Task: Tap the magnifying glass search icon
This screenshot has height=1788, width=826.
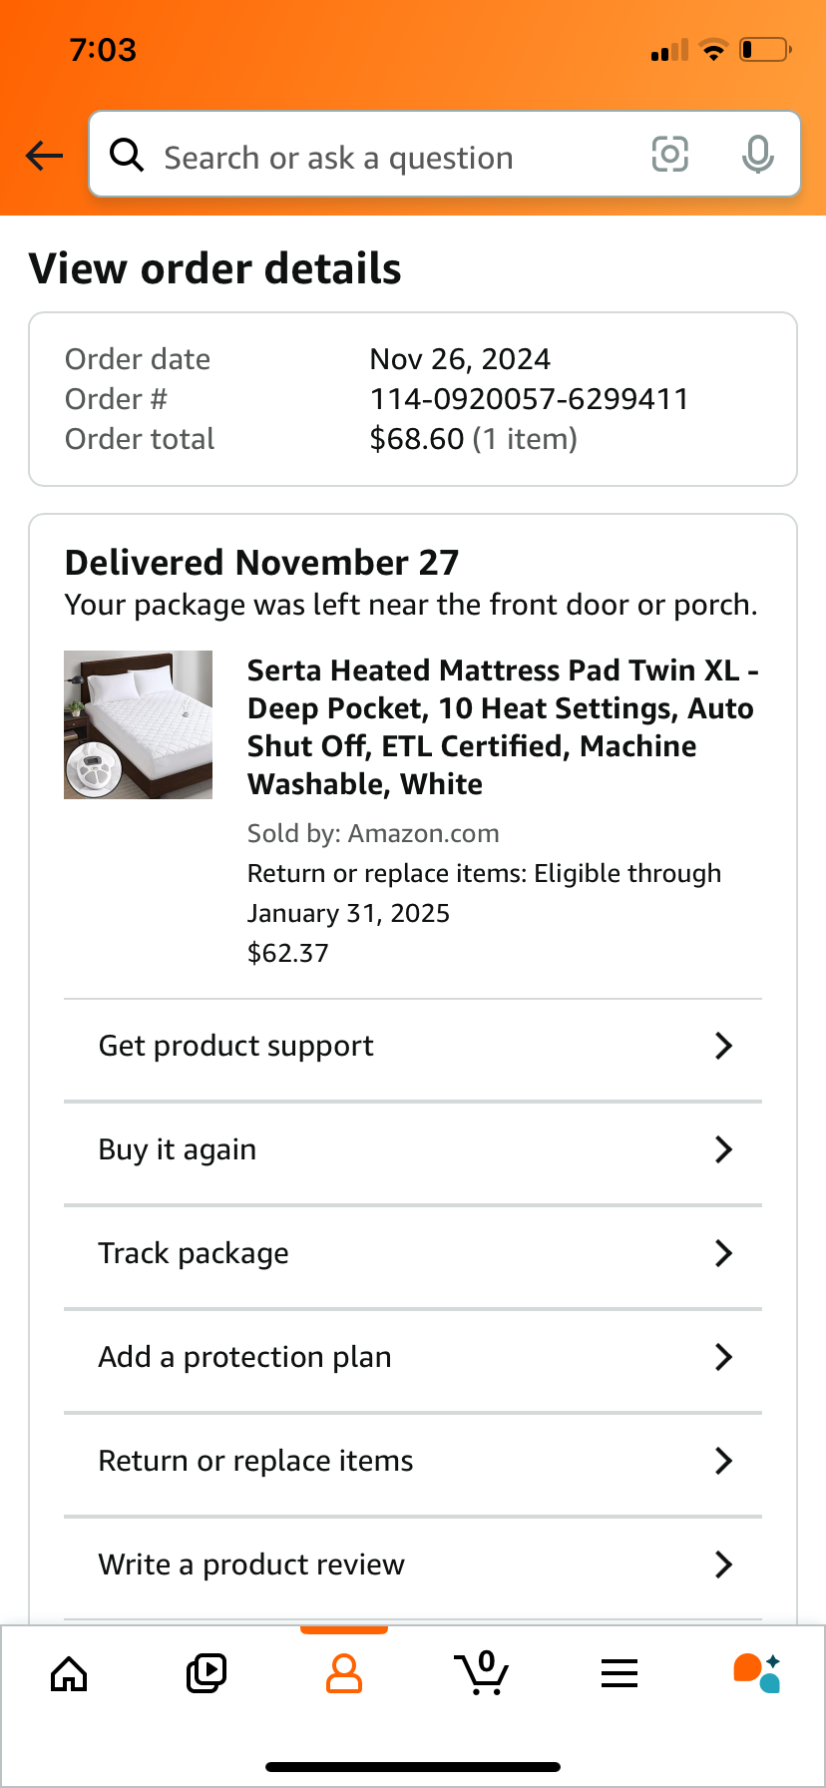Action: coord(127,155)
